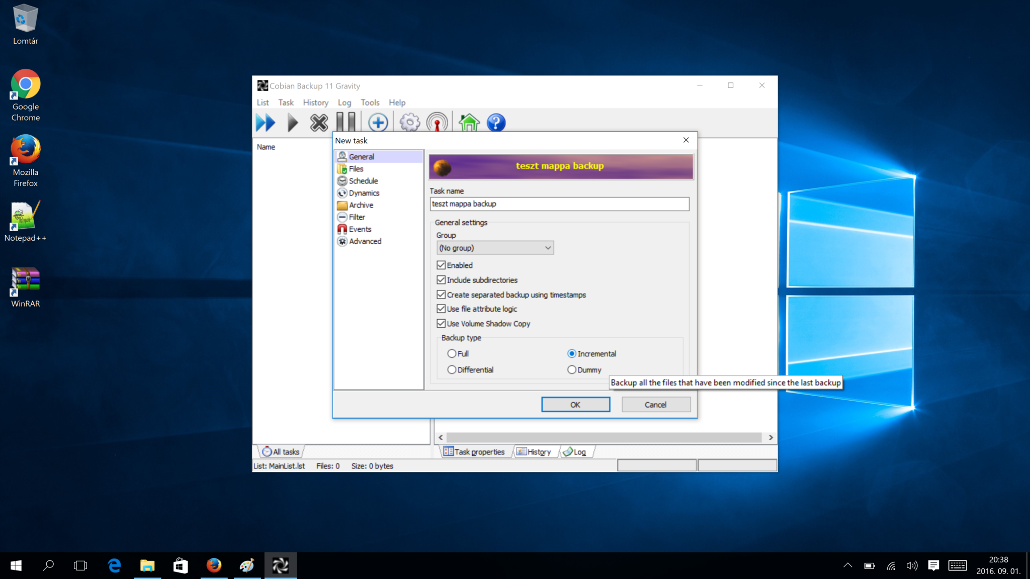Confirm the new task with OK

click(x=575, y=404)
